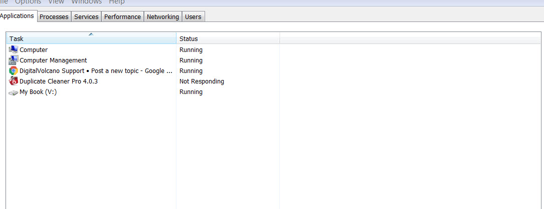Switch to the Processes tab
544x209 pixels.
[54, 16]
